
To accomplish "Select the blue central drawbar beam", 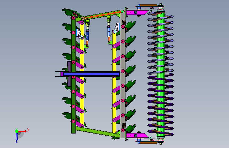I will (92, 74).
